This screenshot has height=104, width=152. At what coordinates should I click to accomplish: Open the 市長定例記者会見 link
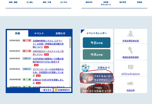click(130, 41)
